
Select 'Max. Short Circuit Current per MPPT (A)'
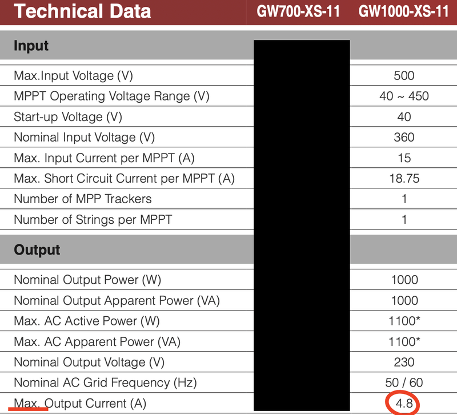click(x=124, y=179)
